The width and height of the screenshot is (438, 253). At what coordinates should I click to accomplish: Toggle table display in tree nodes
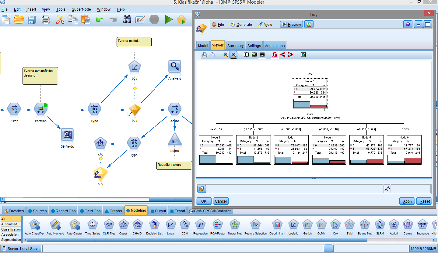pyautogui.click(x=246, y=55)
